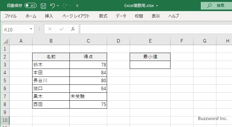232x127 pixels.
Task: Switch to the 表示 ribbon tab
Action: click(x=156, y=16)
